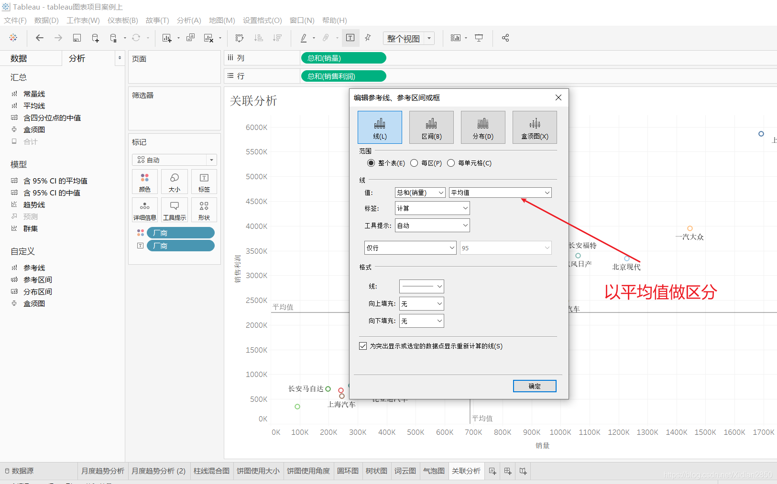Open the 形状 (shape) marks card

click(x=204, y=210)
